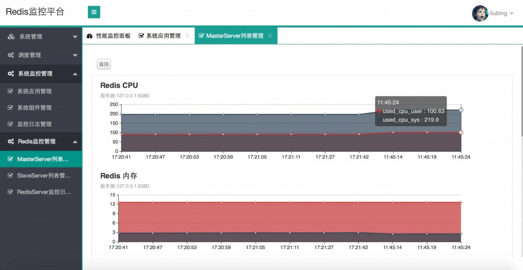This screenshot has height=270, width=523.
Task: Click the used_cpu_sys : 219.9 tooltip text
Action: pos(411,120)
